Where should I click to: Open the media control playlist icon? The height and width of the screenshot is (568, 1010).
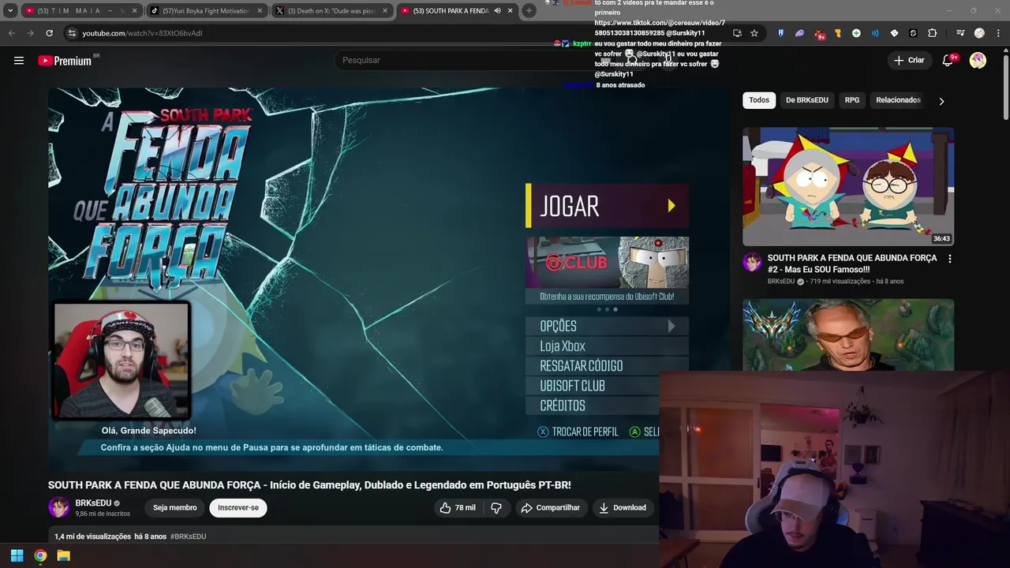[960, 33]
